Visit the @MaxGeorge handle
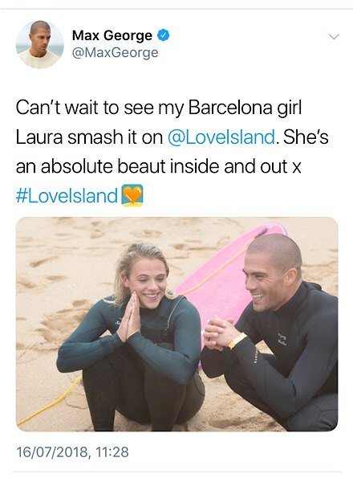Screen dimensions: 353x482 pos(115,52)
